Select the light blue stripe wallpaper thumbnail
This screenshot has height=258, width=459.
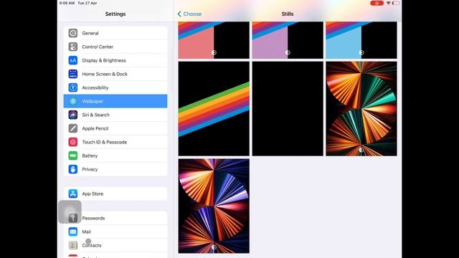click(x=361, y=40)
